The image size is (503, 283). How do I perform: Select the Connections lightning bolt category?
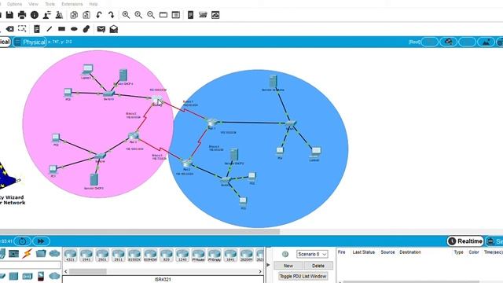[28, 253]
